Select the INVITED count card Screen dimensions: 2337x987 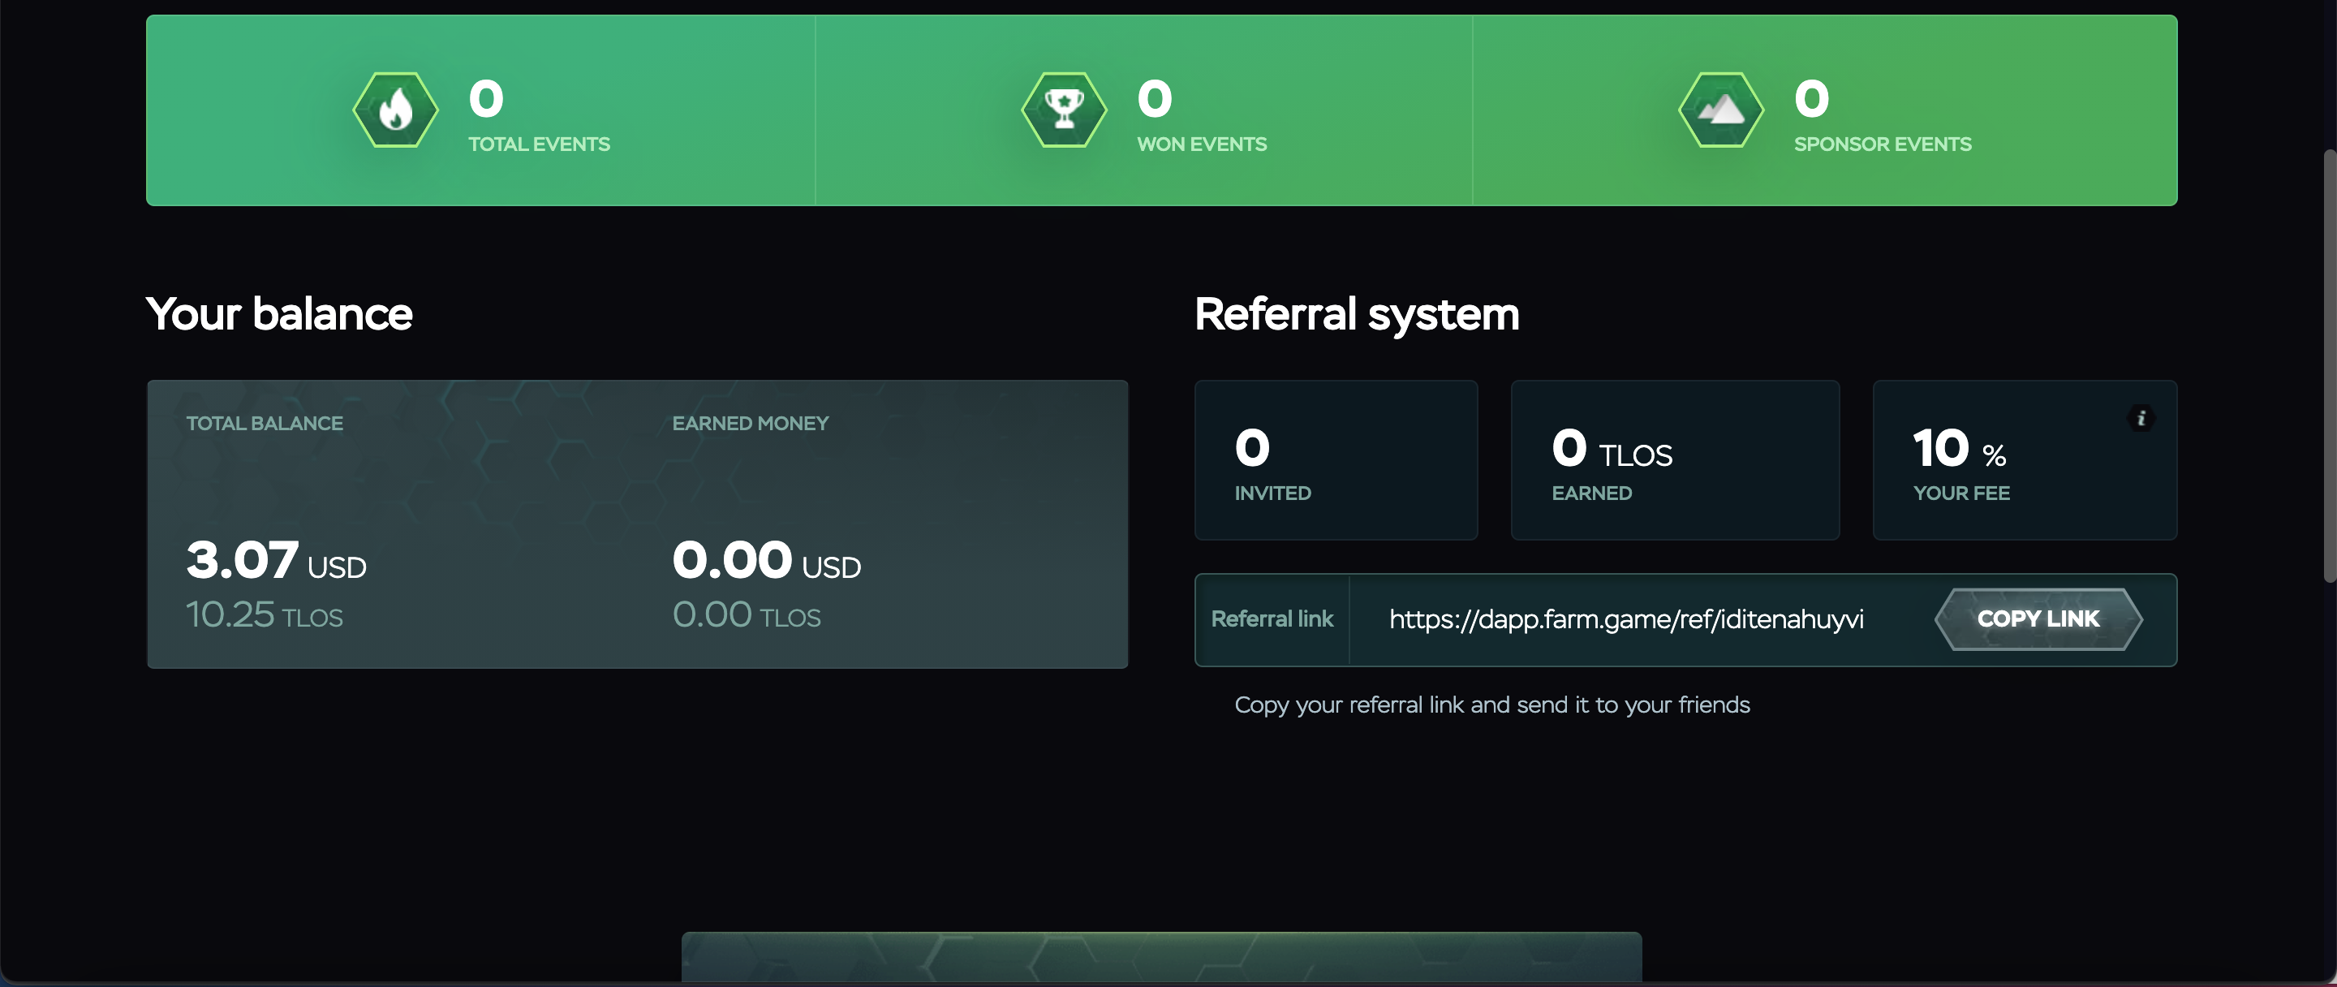pos(1336,460)
